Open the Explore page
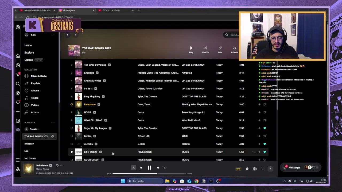342x192 pixels. click(29, 53)
